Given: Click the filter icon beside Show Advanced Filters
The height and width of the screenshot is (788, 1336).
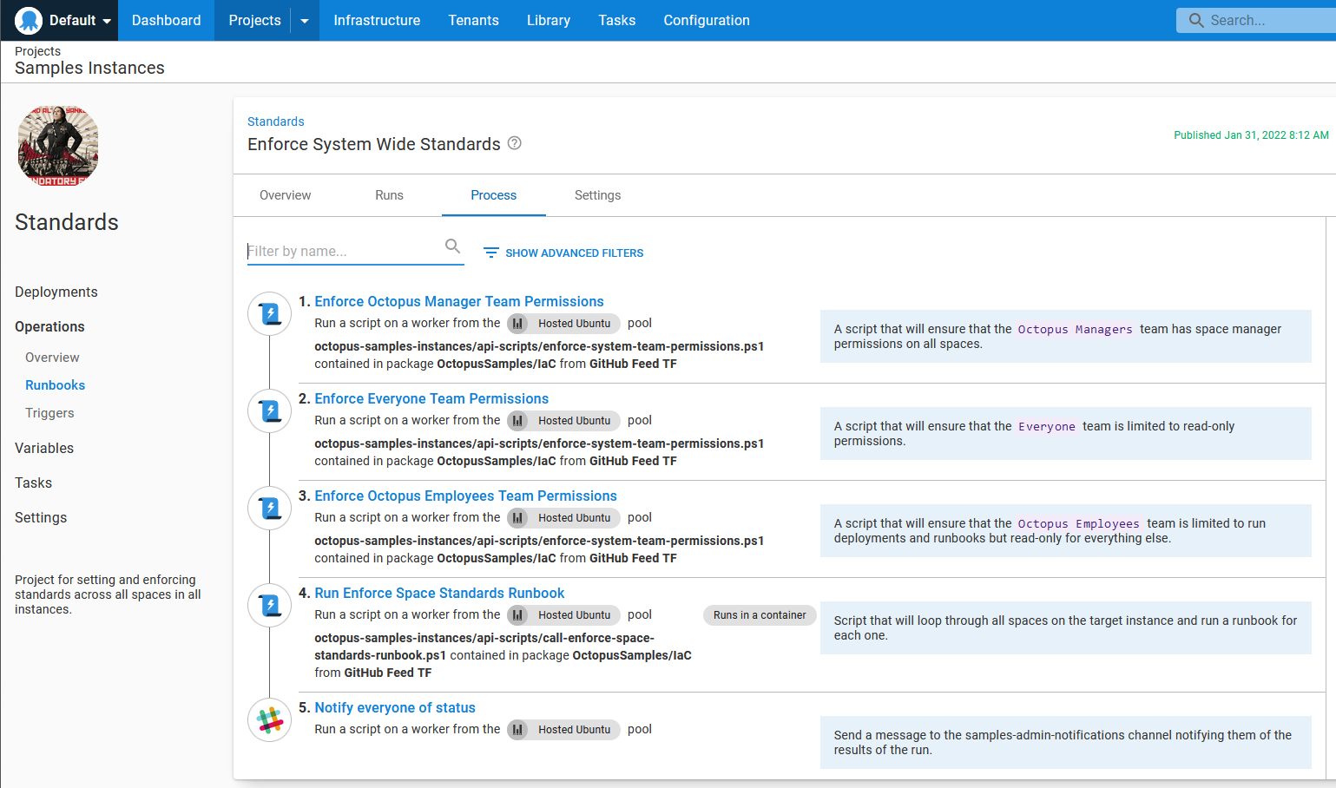Looking at the screenshot, I should coord(490,252).
